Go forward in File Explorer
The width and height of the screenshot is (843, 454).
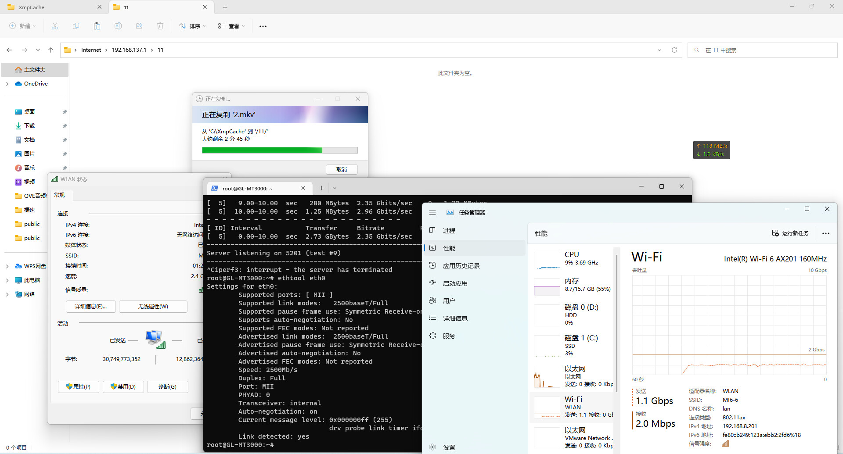point(25,50)
